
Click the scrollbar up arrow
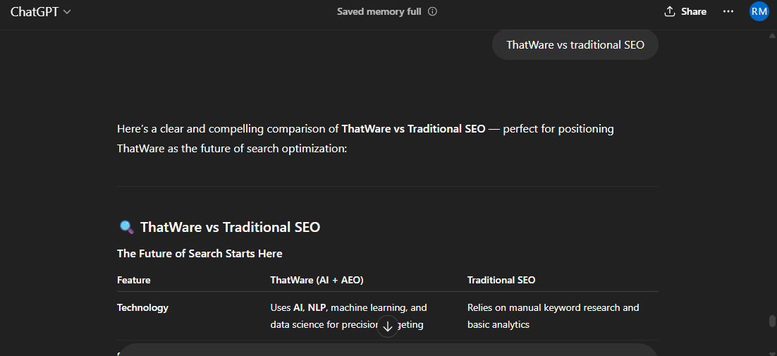[771, 35]
